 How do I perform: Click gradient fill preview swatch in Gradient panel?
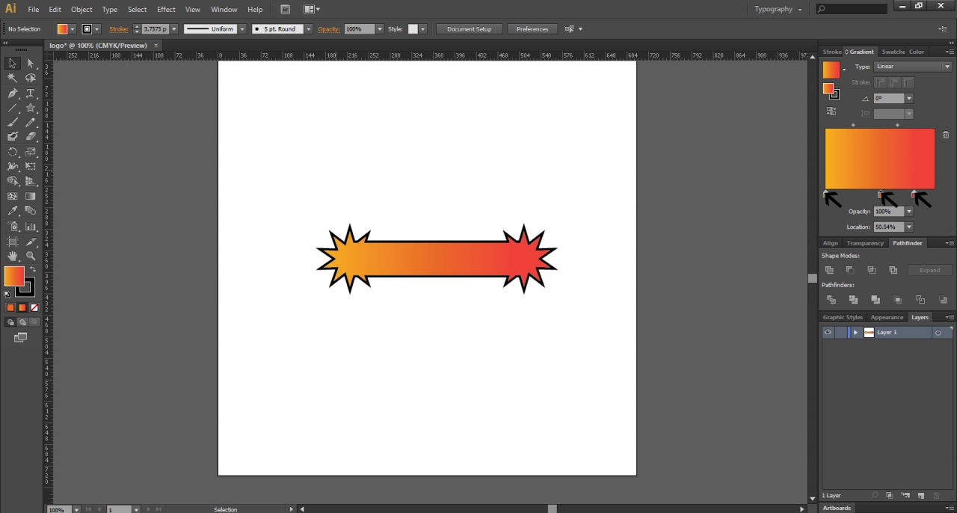coord(831,70)
